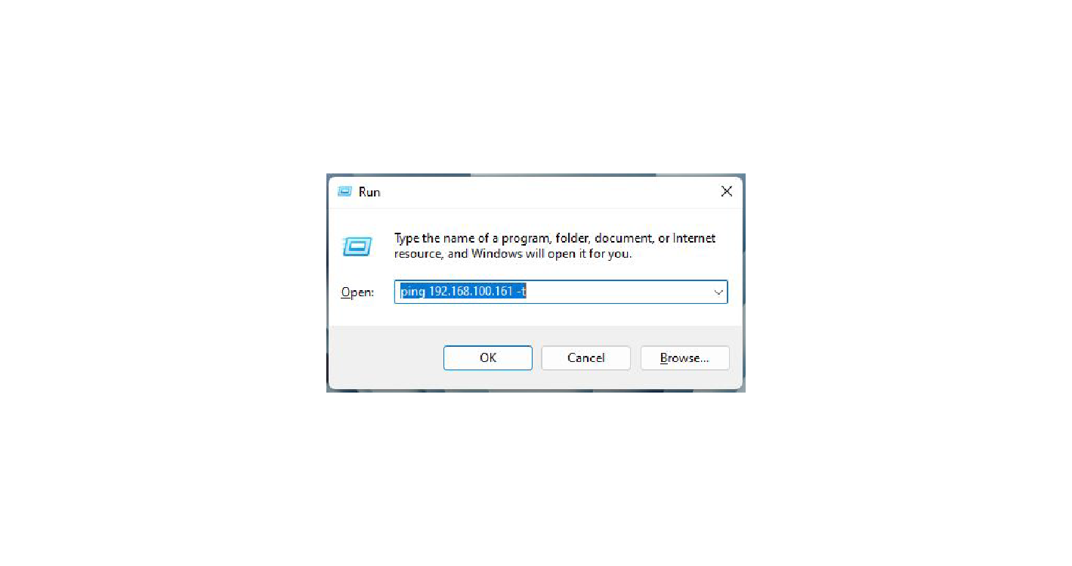Close the Run dialog with the X
1072x566 pixels.
tap(726, 192)
